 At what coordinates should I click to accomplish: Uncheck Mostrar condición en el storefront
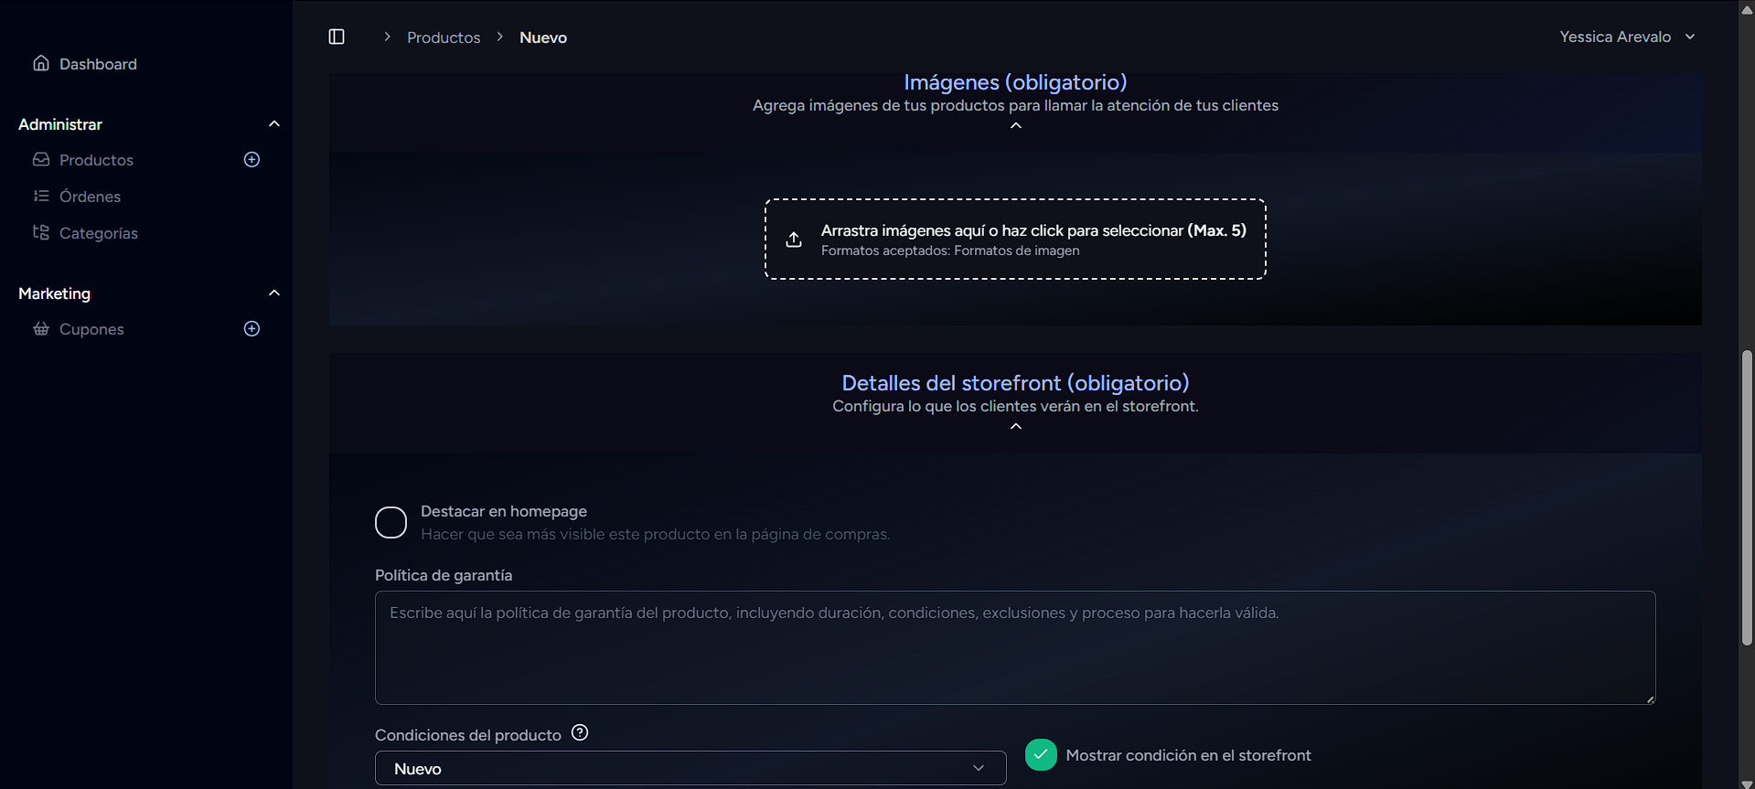point(1041,755)
